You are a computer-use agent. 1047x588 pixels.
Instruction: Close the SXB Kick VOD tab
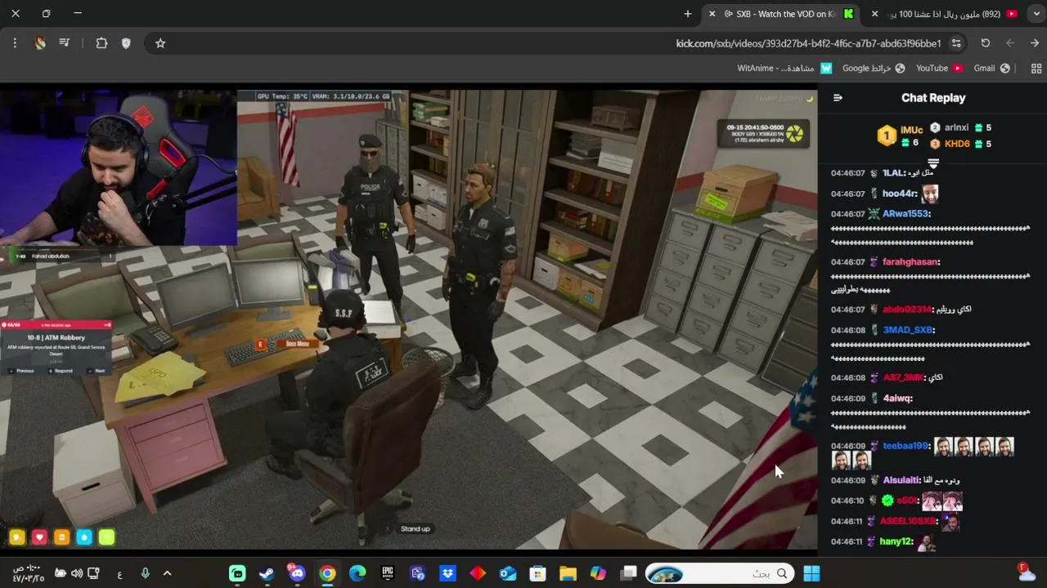pos(712,14)
